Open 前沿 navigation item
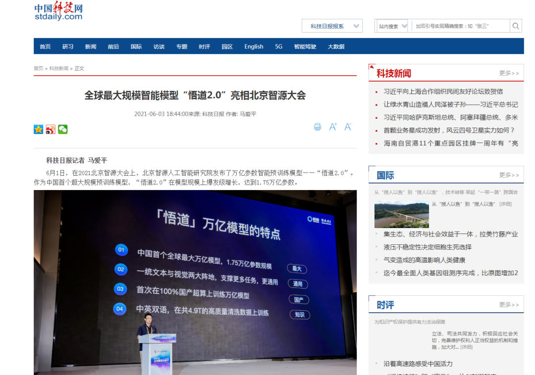Viewport: 535px width, 375px height. [113, 47]
